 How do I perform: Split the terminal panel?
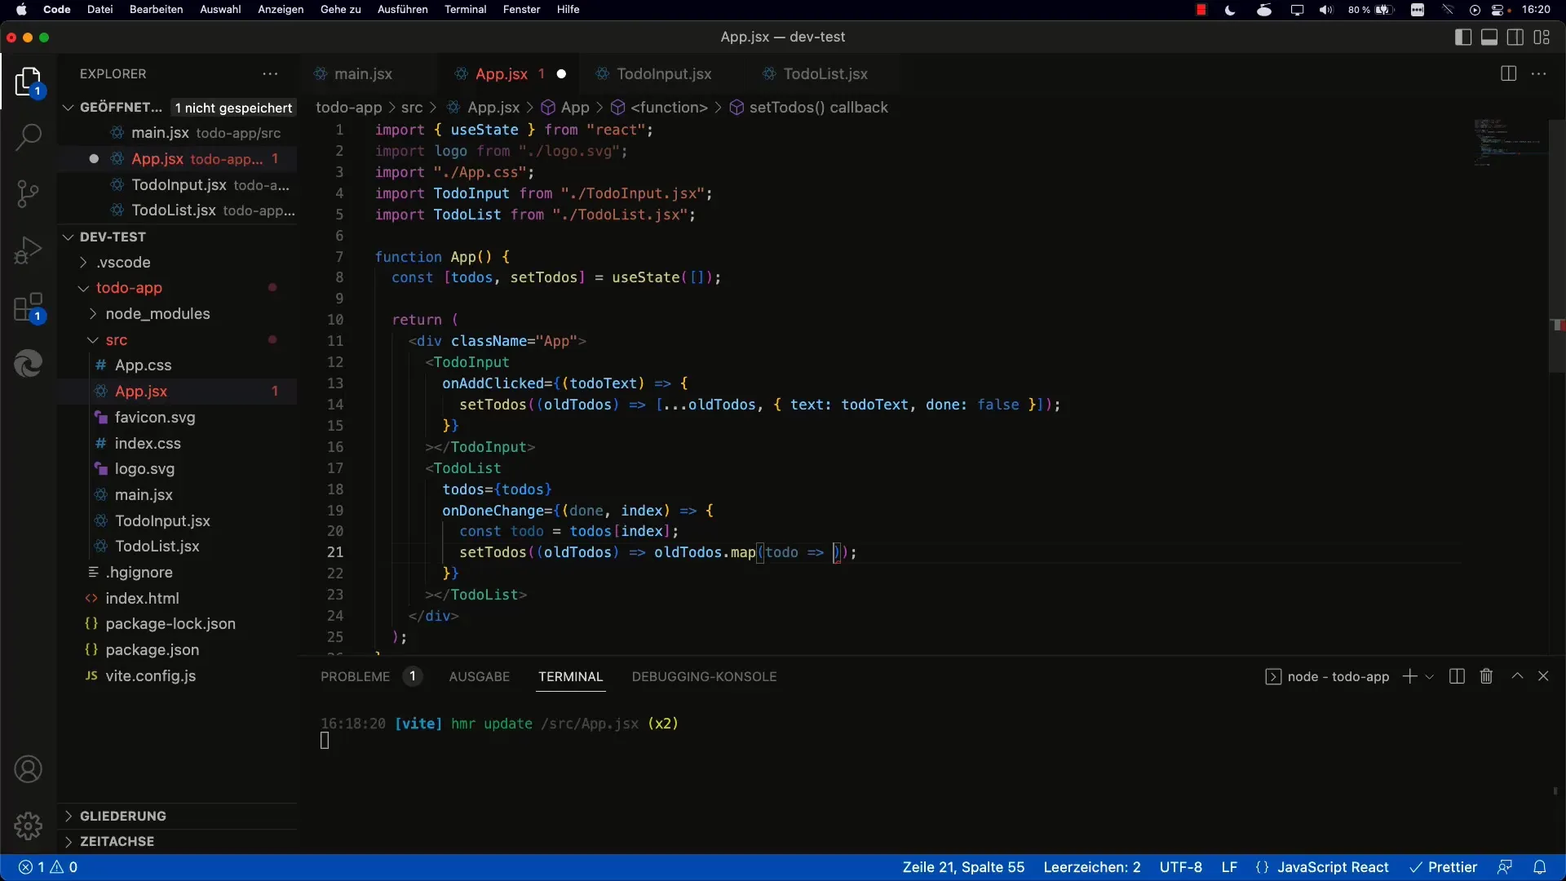click(x=1458, y=676)
